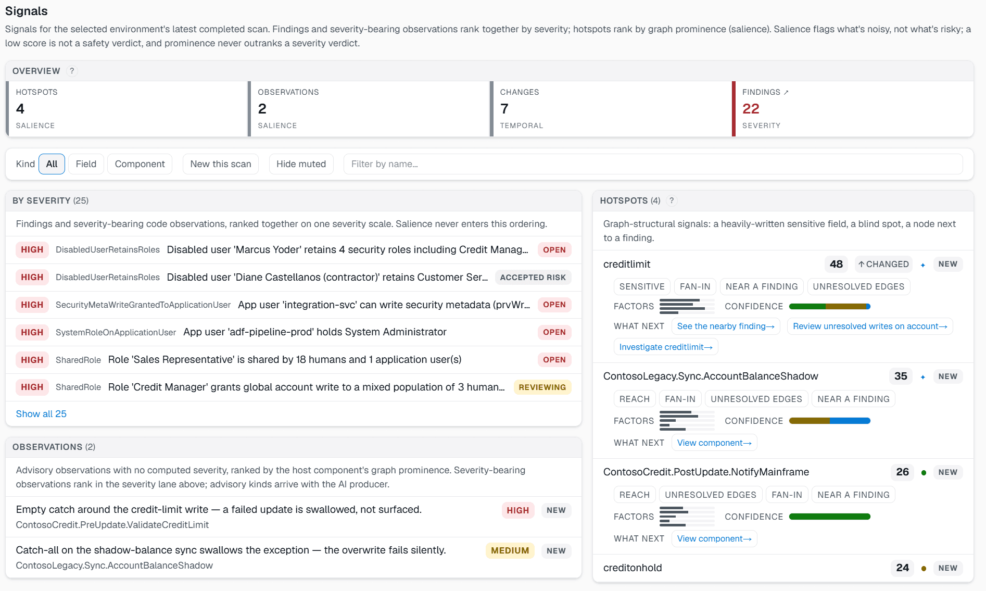This screenshot has height=591, width=986.
Task: Open the Marcus Yoder disabled user finding
Action: tap(294, 250)
